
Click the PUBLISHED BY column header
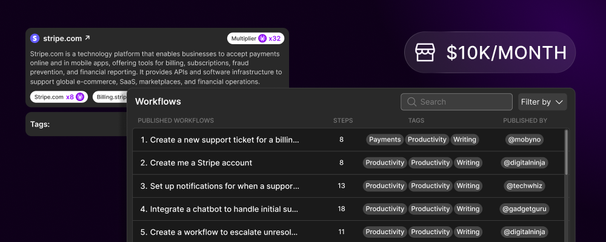[x=525, y=120]
